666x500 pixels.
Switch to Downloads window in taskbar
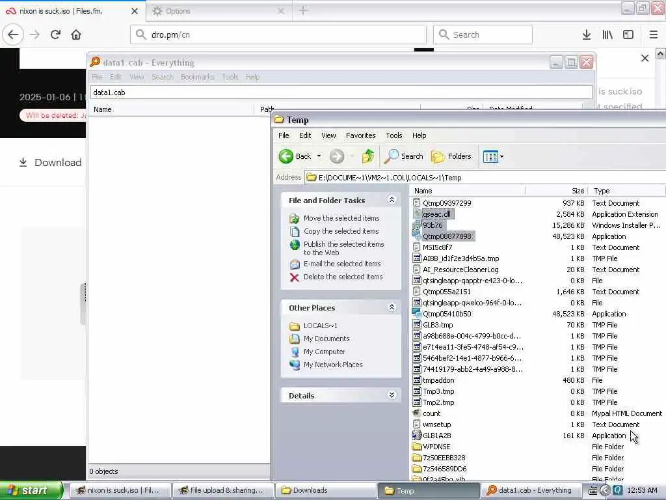[x=326, y=490]
